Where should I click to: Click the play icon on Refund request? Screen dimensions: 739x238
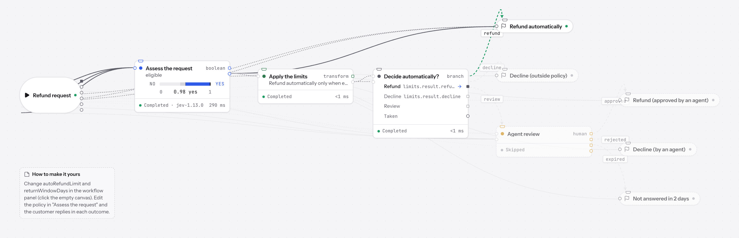coord(27,95)
